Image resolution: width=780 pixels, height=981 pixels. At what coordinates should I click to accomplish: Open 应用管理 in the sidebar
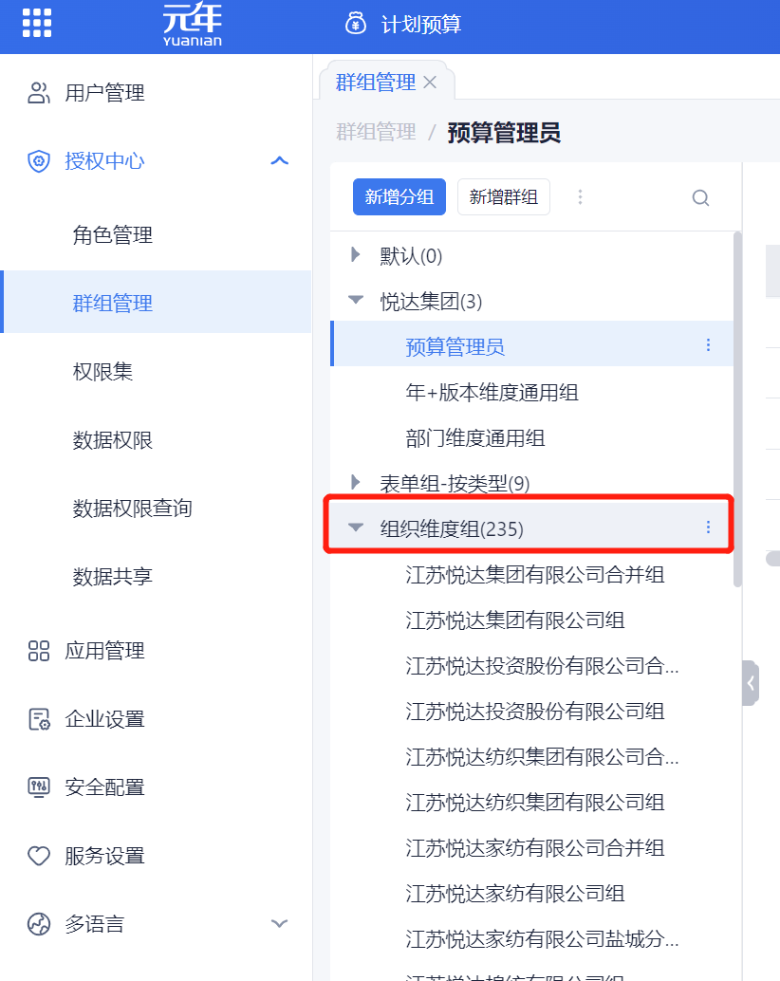pyautogui.click(x=104, y=651)
